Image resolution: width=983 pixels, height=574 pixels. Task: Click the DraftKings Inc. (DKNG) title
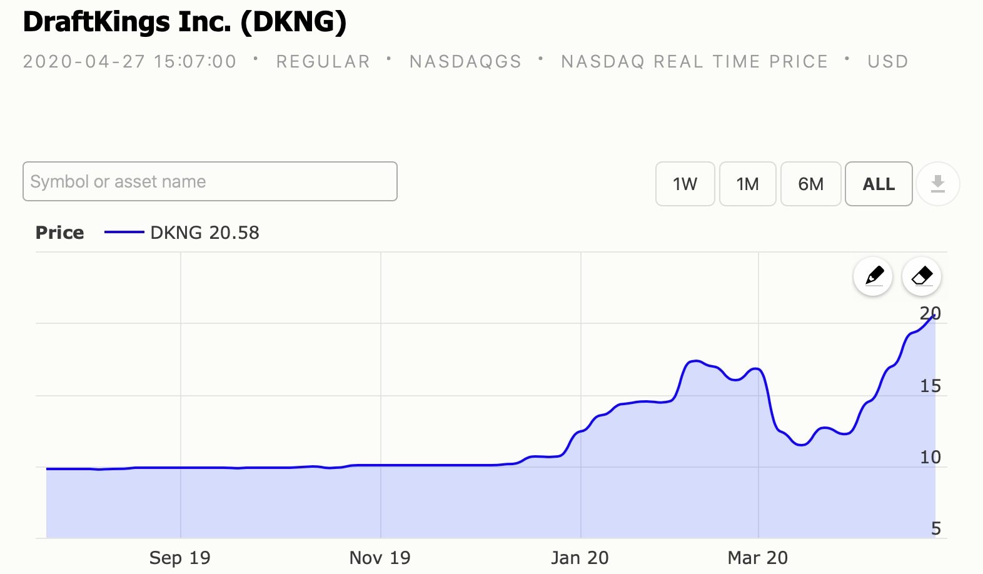click(184, 22)
